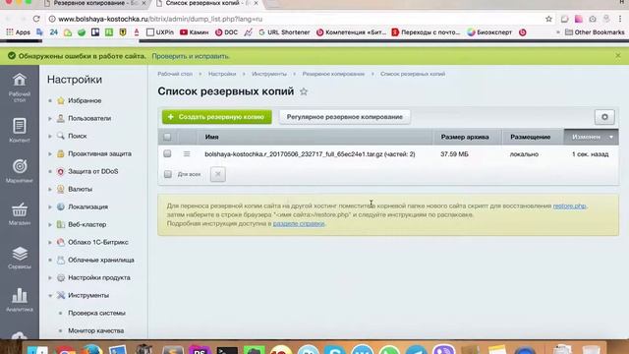Viewport: 629px width, 354px height.
Task: Click the Поиск magnifier icon in menu
Action: pos(61,136)
